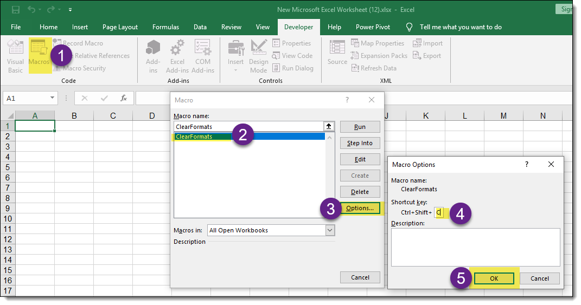Screen dimensions: 581x305
Task: Click the Description text area
Action: click(x=475, y=247)
